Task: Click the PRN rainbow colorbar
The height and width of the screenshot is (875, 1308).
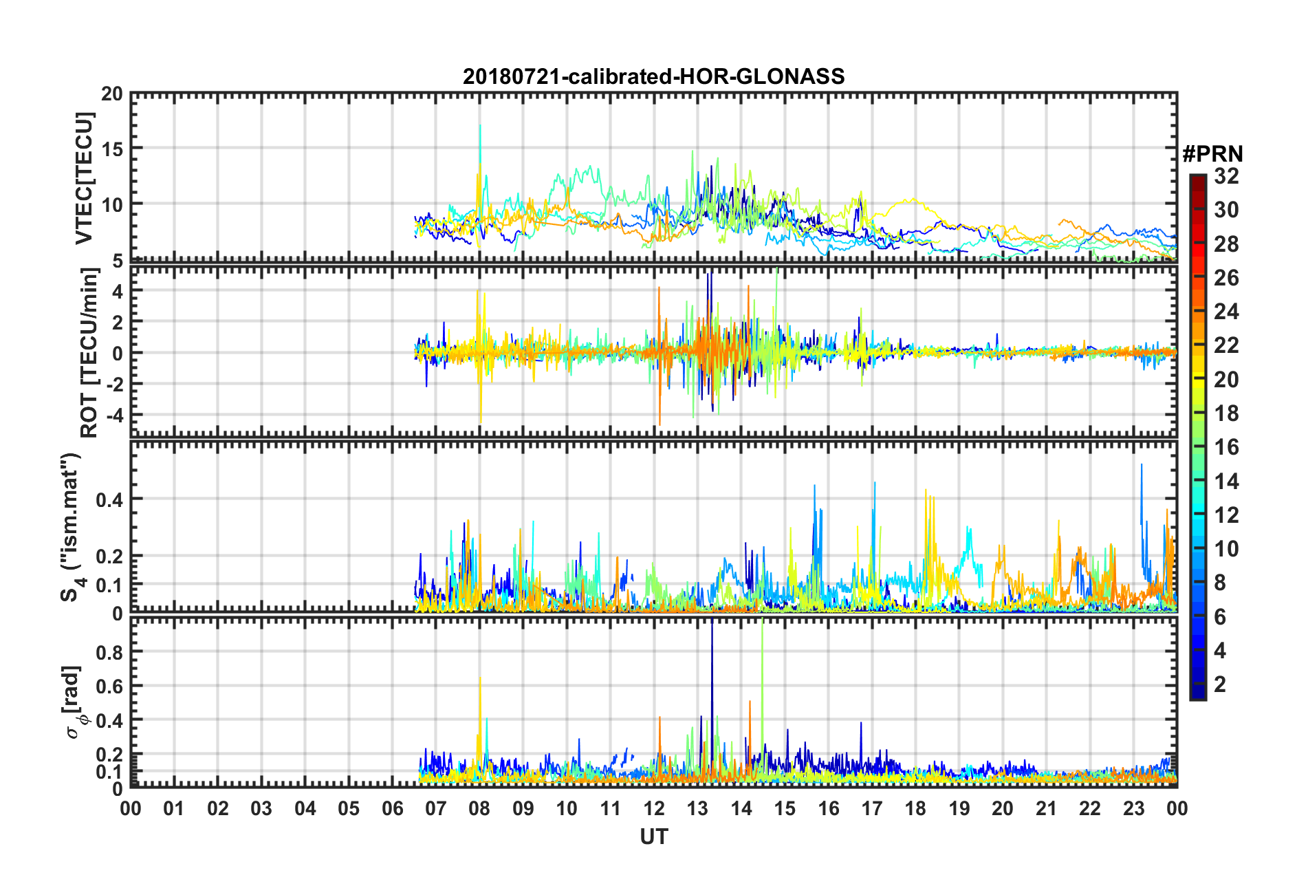Action: point(1197,437)
